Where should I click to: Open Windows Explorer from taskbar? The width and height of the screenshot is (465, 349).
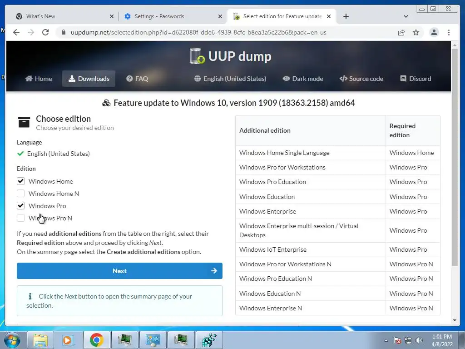40,340
